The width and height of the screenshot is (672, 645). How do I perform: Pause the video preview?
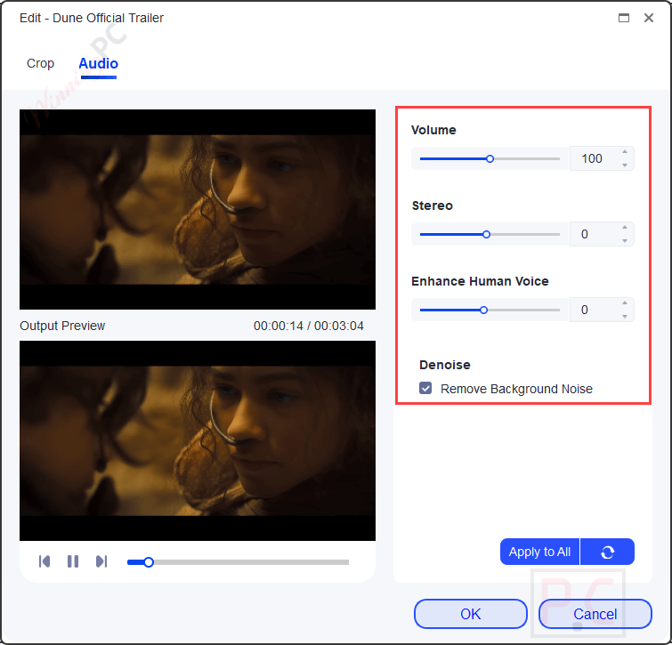73,561
